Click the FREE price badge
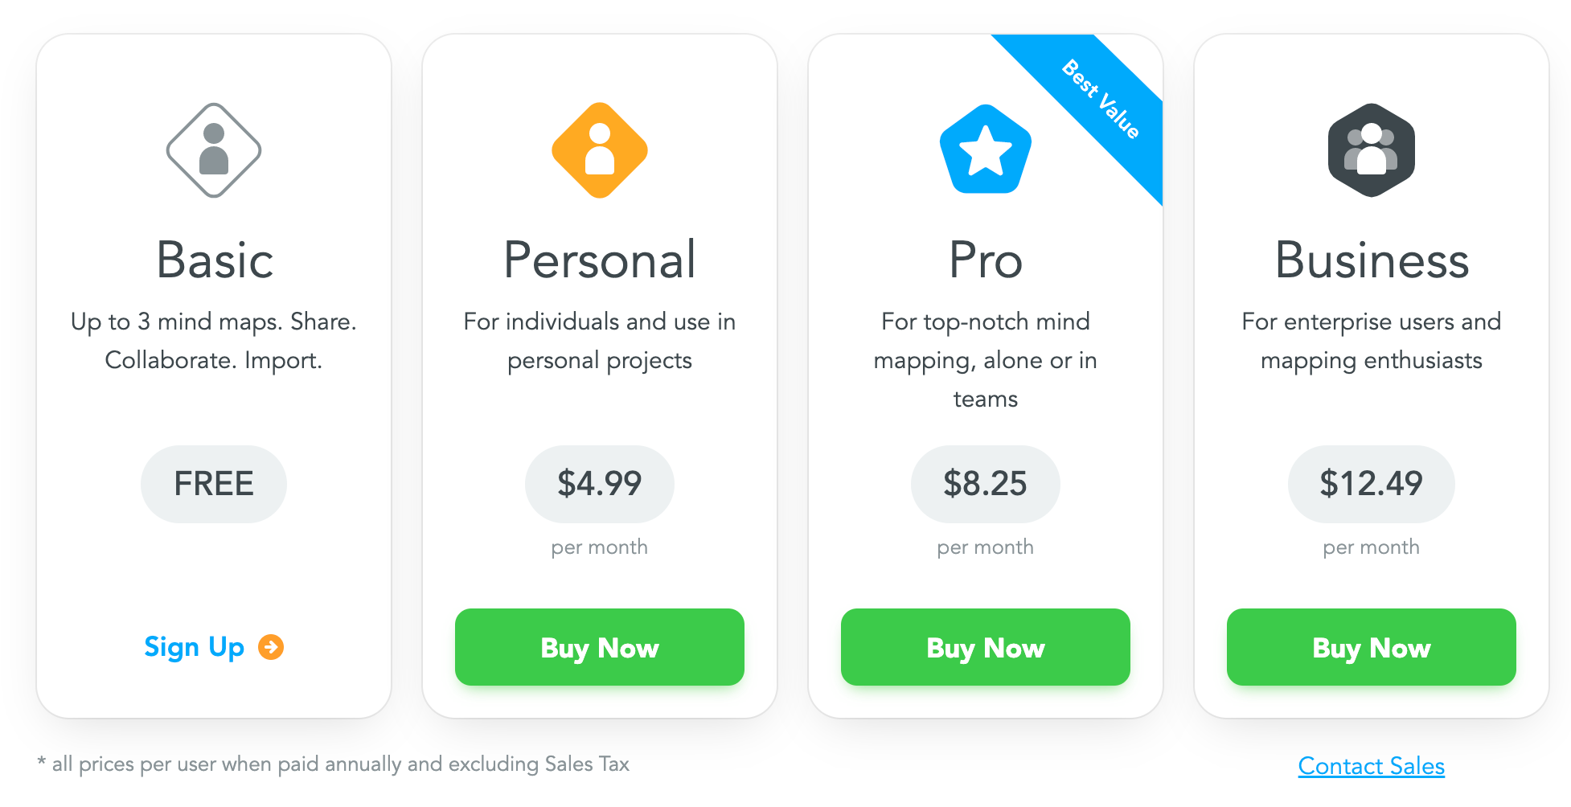 214,484
